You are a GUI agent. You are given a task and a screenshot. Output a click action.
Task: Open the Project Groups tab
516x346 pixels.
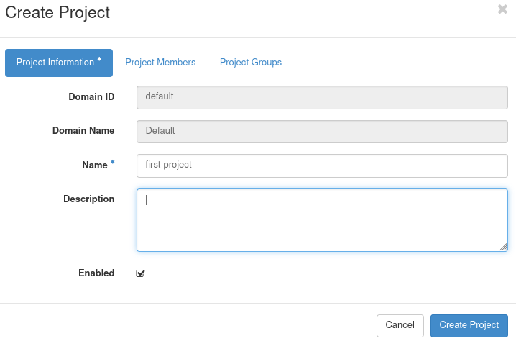[x=251, y=63]
